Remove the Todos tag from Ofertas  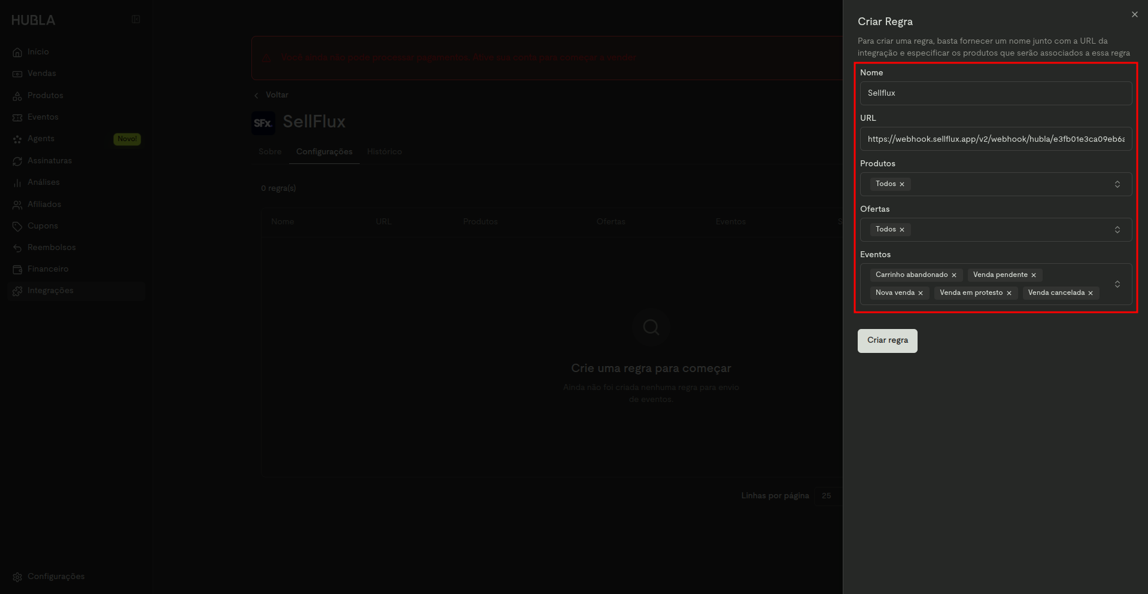pyautogui.click(x=902, y=230)
